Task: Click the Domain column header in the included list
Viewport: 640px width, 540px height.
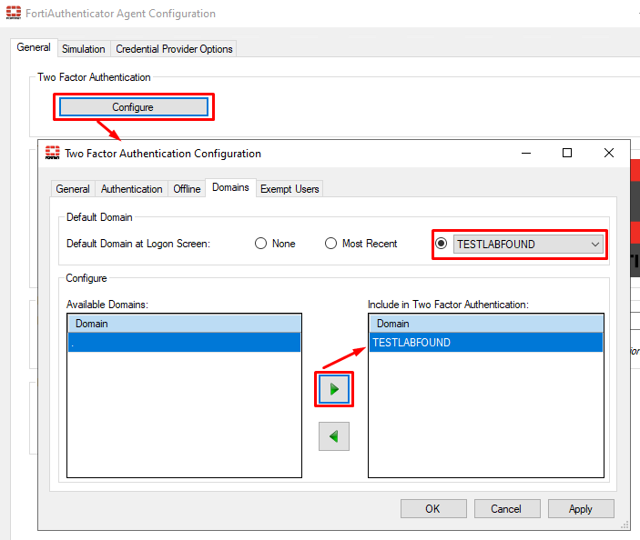Action: [x=486, y=324]
